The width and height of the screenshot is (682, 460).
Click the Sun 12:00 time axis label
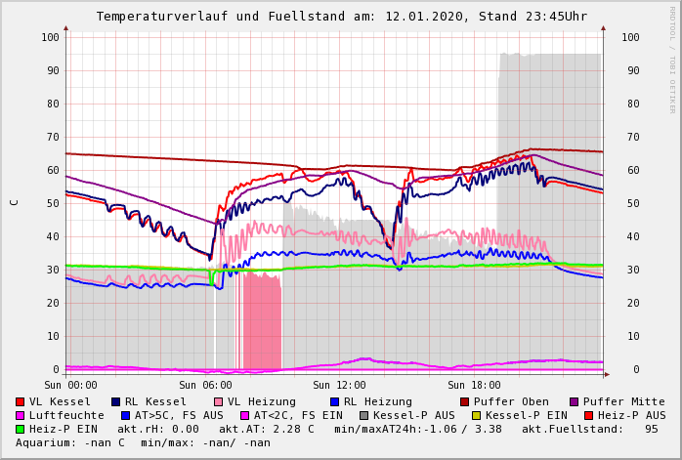point(339,385)
